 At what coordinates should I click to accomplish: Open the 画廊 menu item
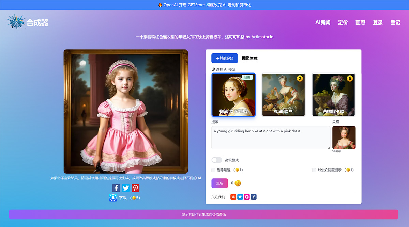coord(360,22)
